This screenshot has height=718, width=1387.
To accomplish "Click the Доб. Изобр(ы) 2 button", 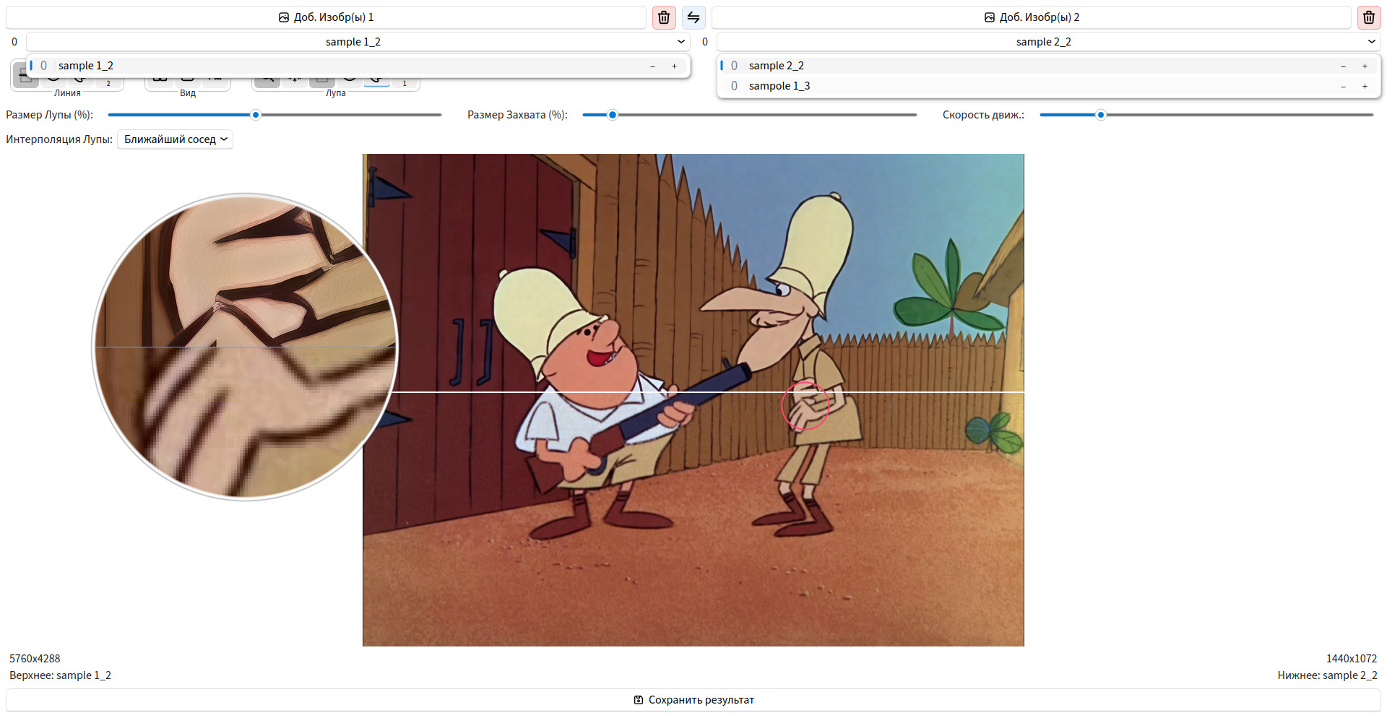I will pos(1032,17).
